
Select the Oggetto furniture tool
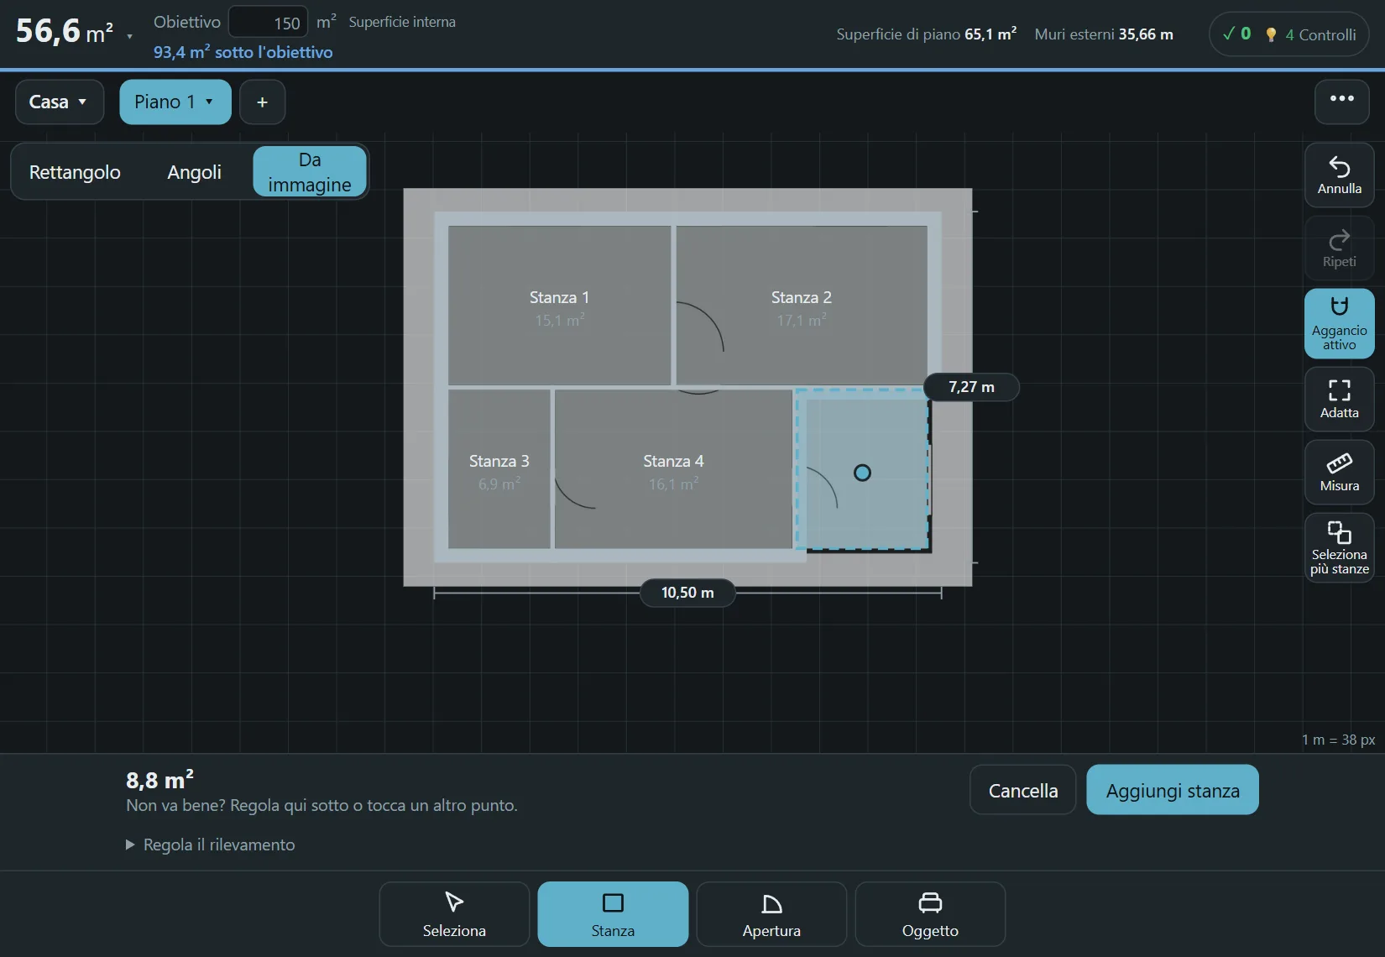pyautogui.click(x=930, y=914)
